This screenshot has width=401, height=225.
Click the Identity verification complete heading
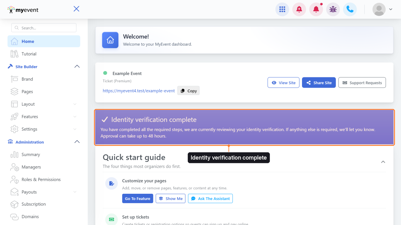[x=154, y=119]
